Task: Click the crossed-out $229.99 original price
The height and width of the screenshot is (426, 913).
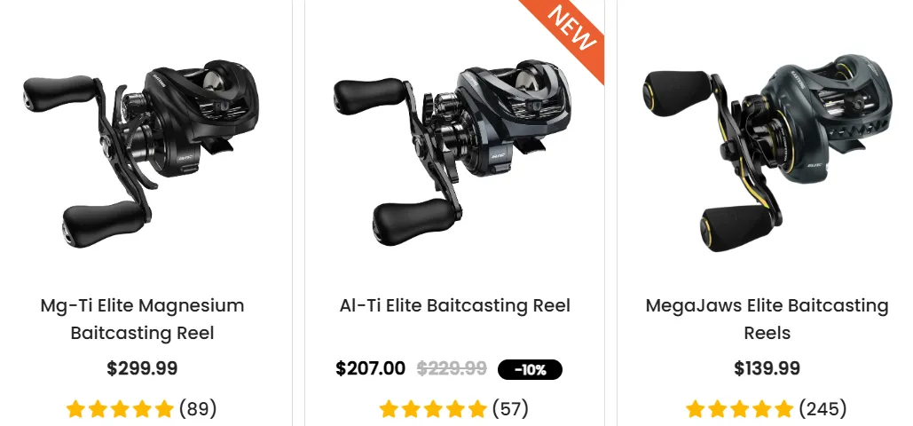Action: [452, 369]
